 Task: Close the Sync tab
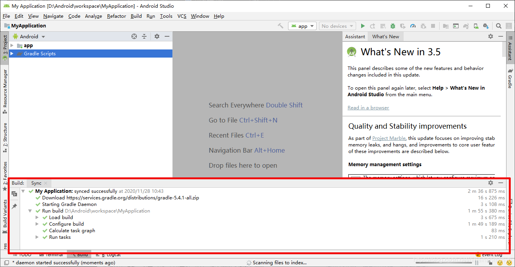46,183
